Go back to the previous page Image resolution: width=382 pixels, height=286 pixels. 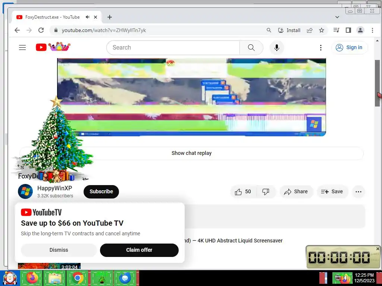pyautogui.click(x=17, y=30)
